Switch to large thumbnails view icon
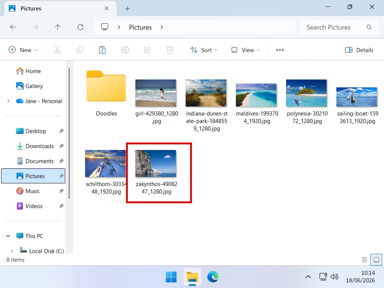 (x=376, y=259)
